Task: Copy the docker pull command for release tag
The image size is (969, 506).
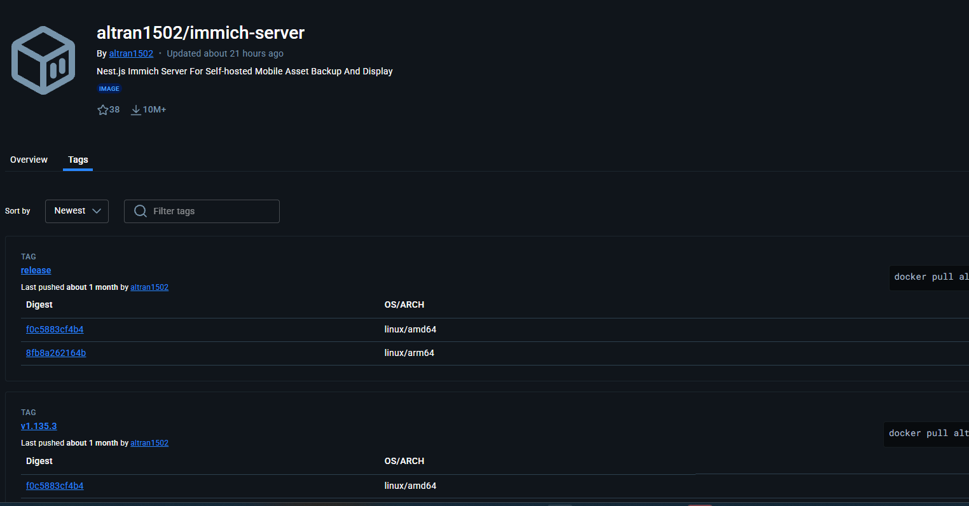Action: click(930, 277)
